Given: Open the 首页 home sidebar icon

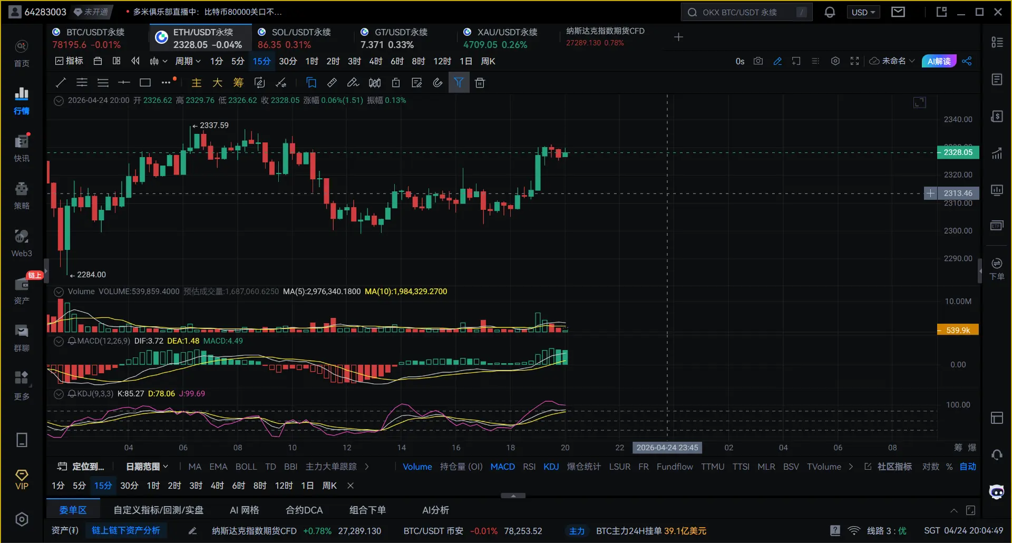Looking at the screenshot, I should pyautogui.click(x=22, y=53).
